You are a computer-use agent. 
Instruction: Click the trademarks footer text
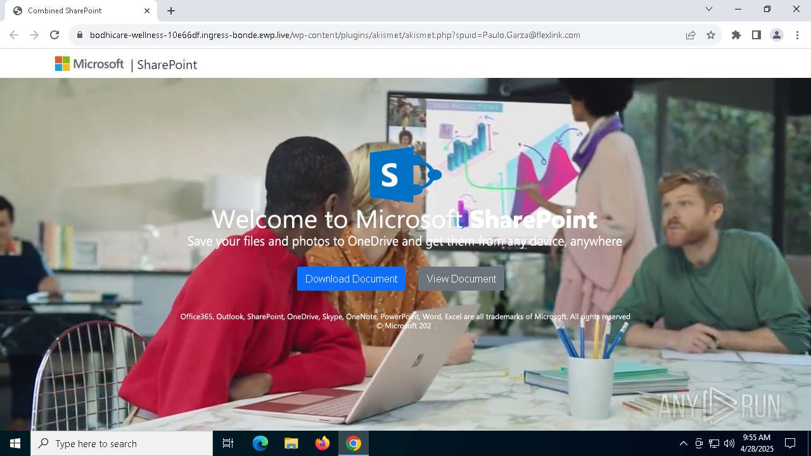405,317
